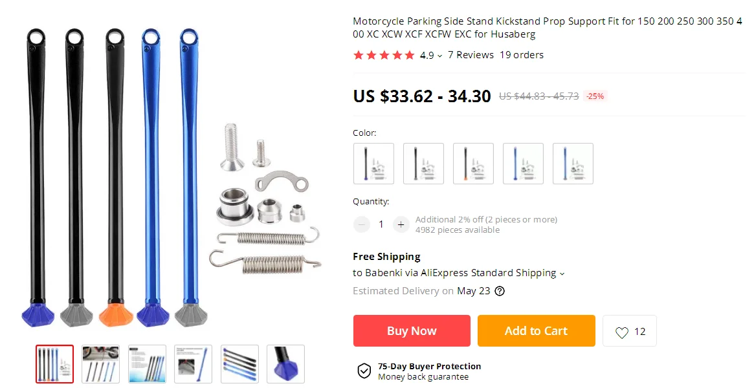Click the heart wishlist icon
This screenshot has height=388, width=754.
(x=622, y=332)
